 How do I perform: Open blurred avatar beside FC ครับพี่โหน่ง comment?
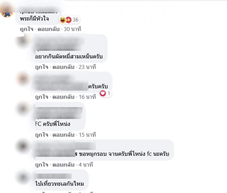(23, 109)
